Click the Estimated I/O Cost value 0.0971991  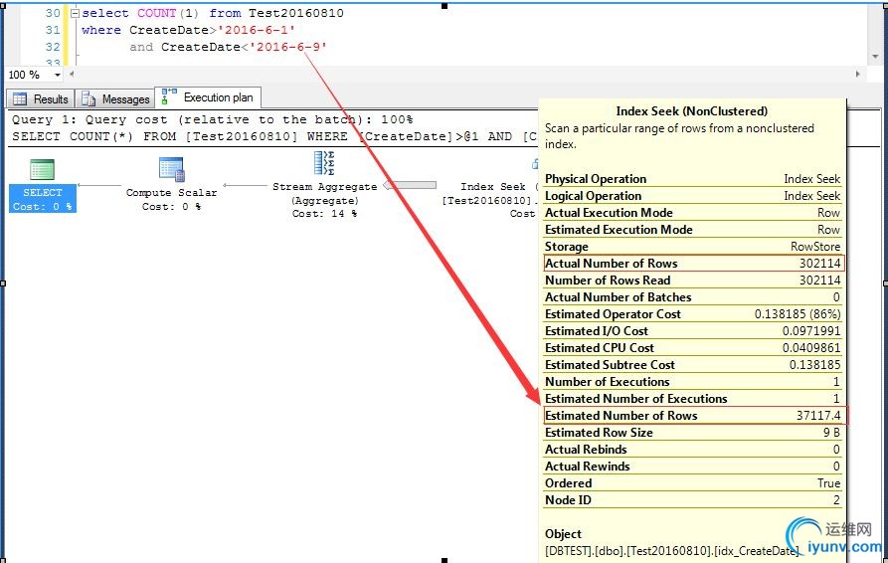click(x=811, y=331)
